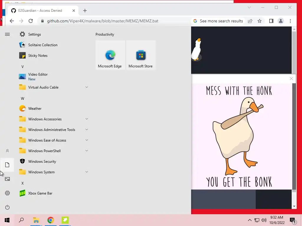Open the volume icon in the system tray
The height and width of the screenshot is (226, 302).
pyautogui.click(x=264, y=220)
